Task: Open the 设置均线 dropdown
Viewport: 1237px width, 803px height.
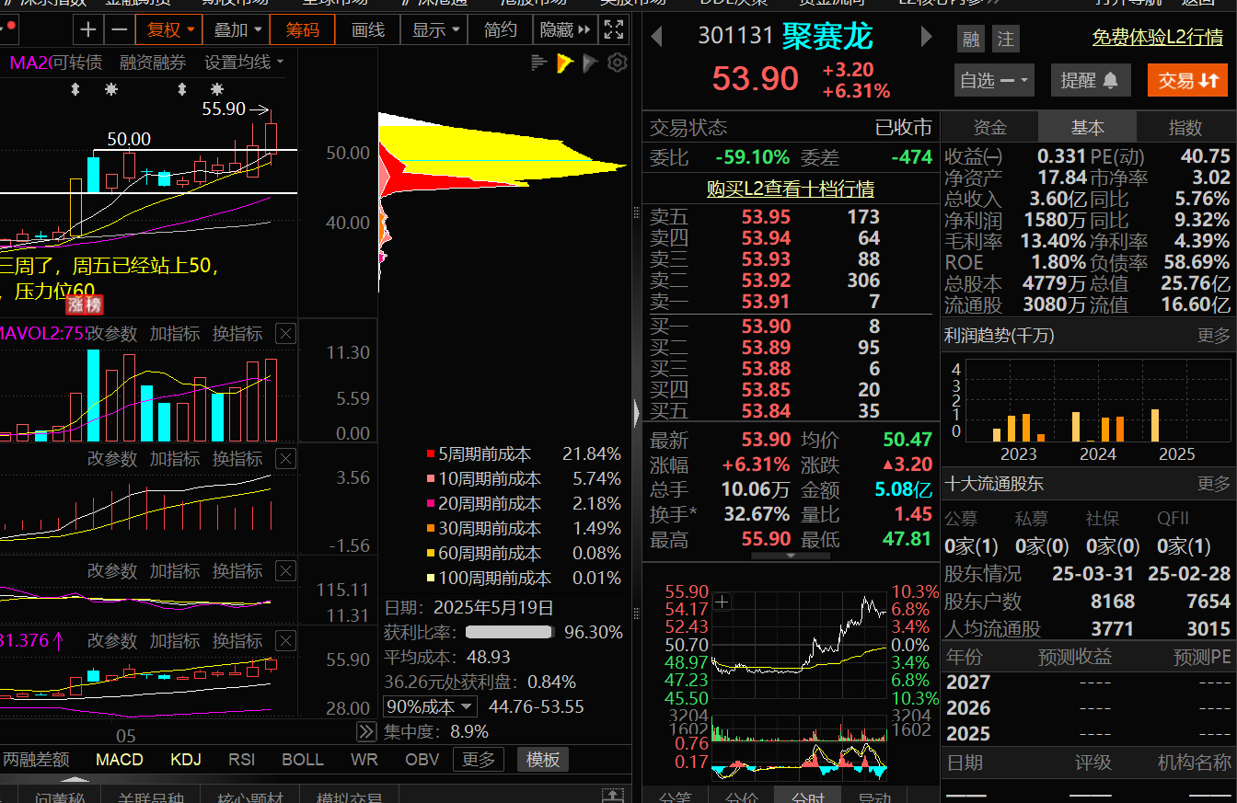Action: [244, 63]
